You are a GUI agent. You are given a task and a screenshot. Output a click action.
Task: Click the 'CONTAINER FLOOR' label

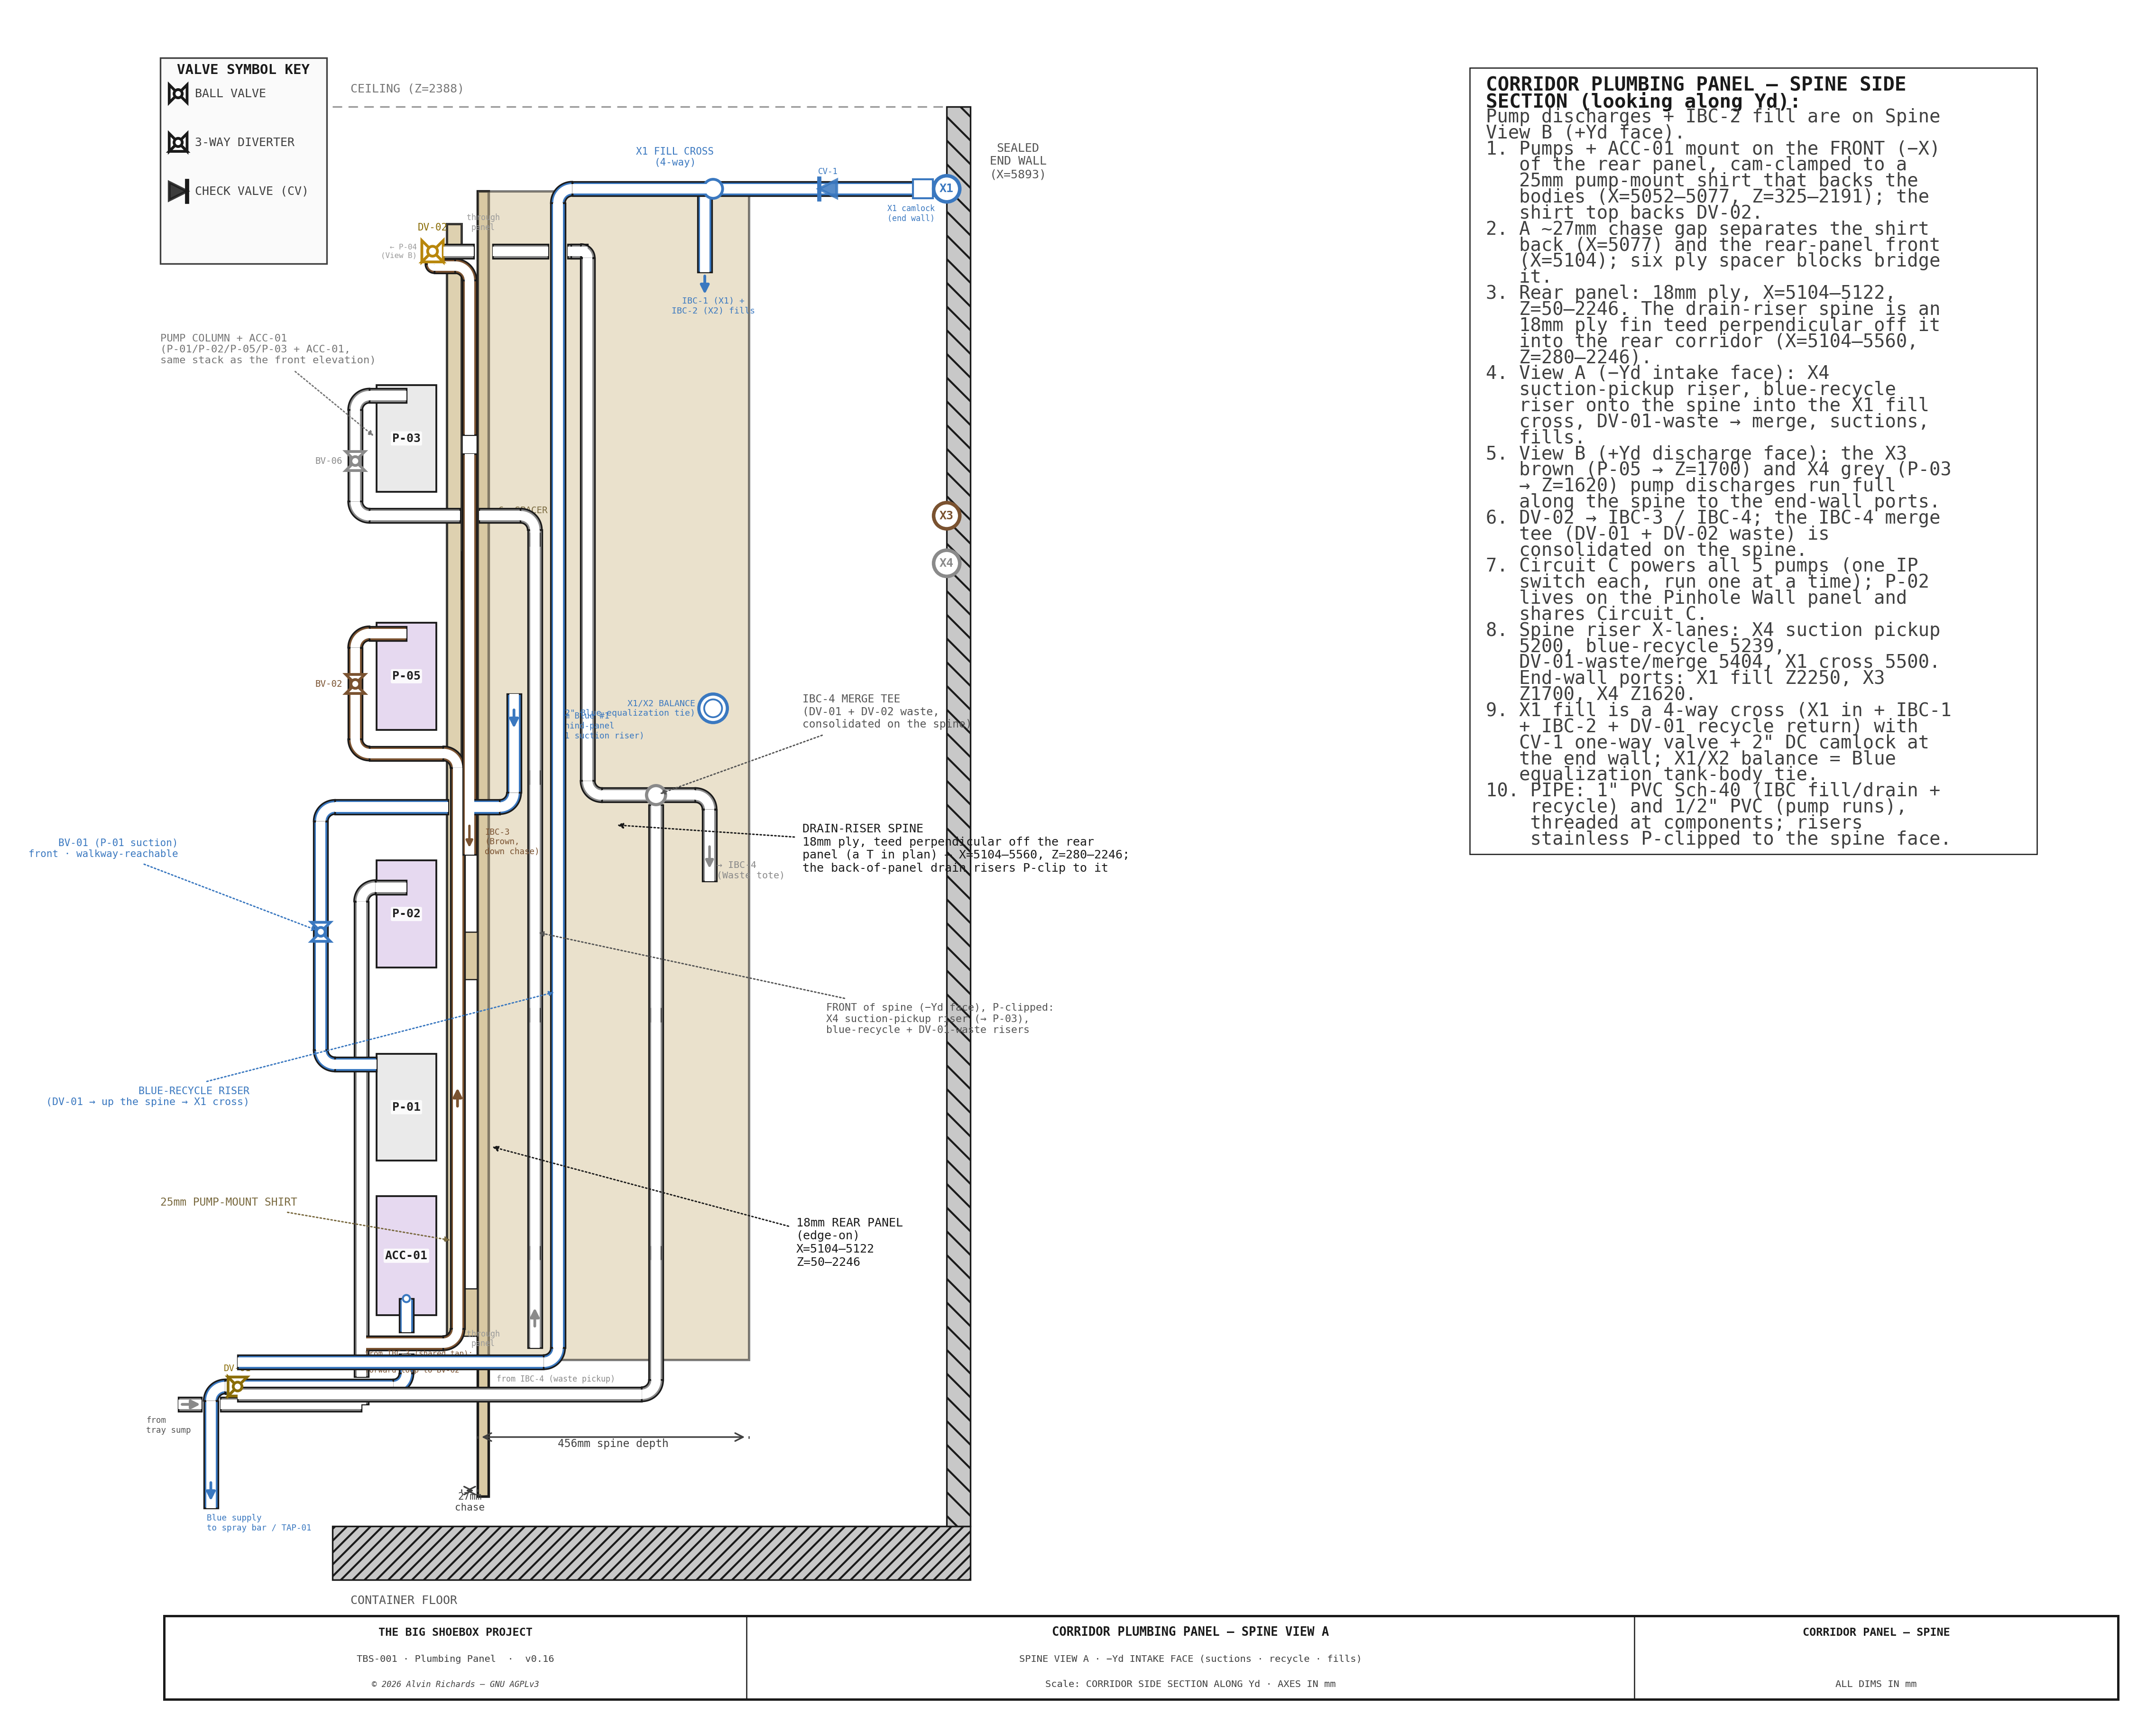tap(404, 1601)
